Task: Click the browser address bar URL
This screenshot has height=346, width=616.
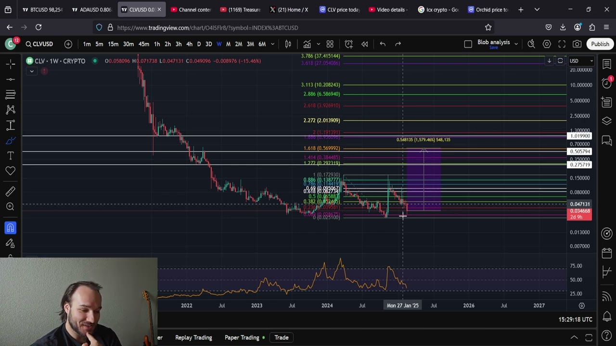Action: 207,28
